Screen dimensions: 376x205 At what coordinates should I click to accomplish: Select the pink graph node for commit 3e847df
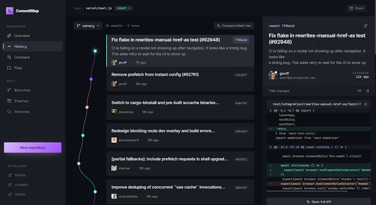click(87, 107)
